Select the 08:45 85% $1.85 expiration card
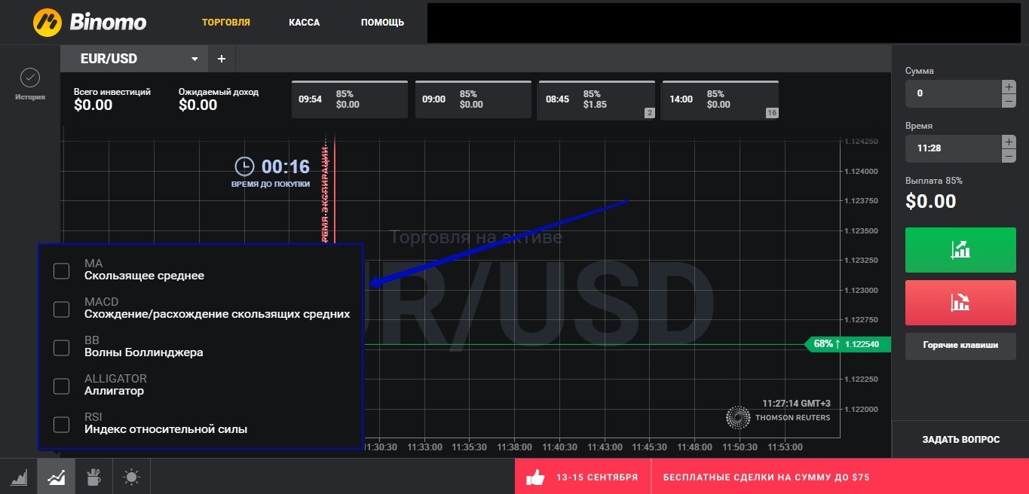 tap(596, 99)
